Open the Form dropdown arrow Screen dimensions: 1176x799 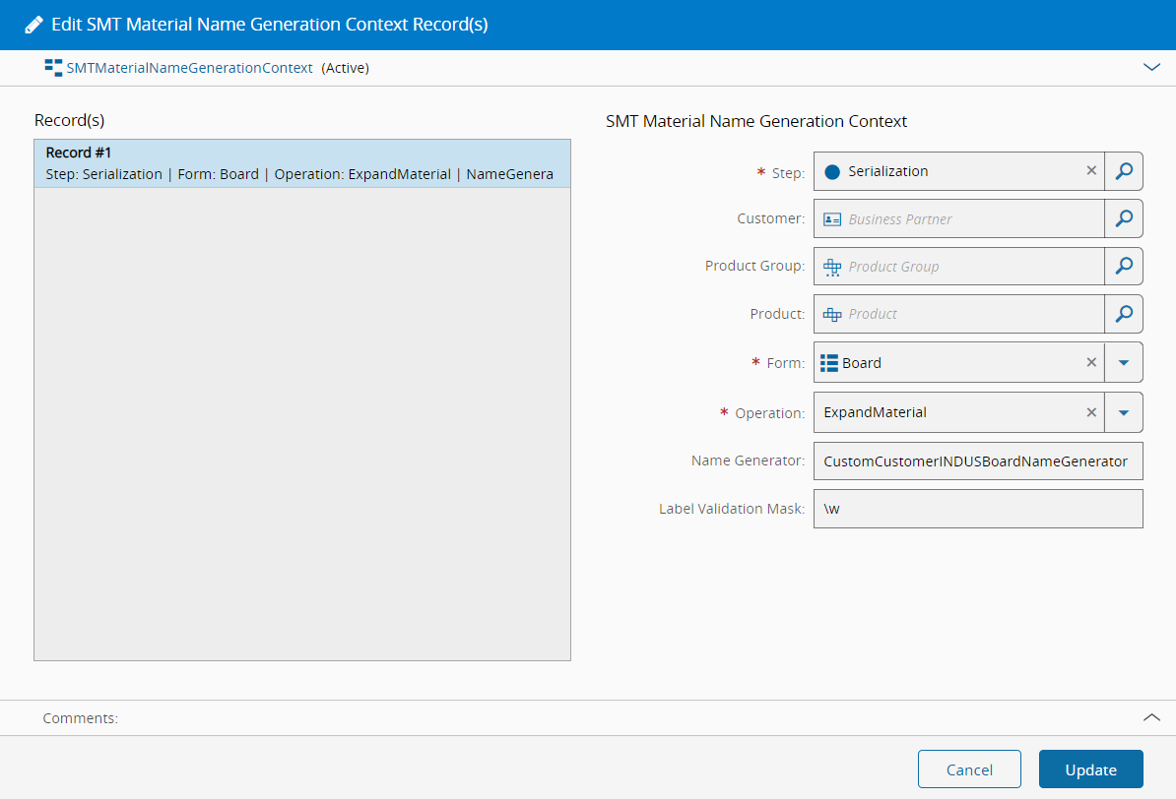(x=1124, y=362)
